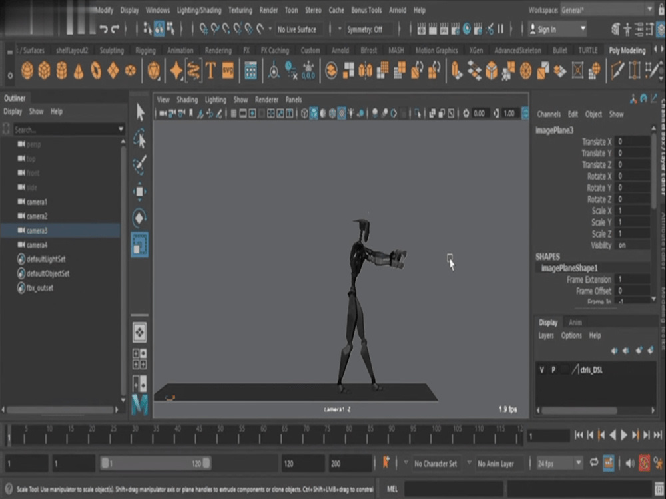Toggle timeline audio speaker icon
The width and height of the screenshot is (666, 499).
630,463
